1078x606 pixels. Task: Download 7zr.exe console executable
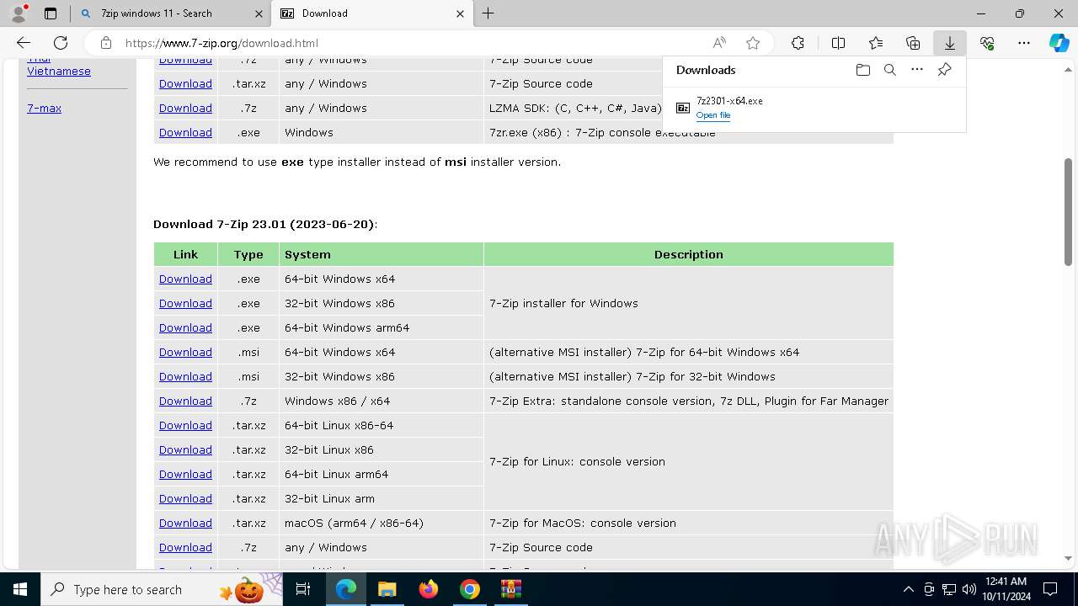coord(185,132)
